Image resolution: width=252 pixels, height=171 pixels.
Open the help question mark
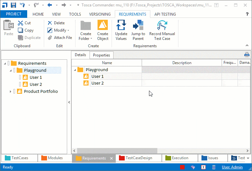247,14
